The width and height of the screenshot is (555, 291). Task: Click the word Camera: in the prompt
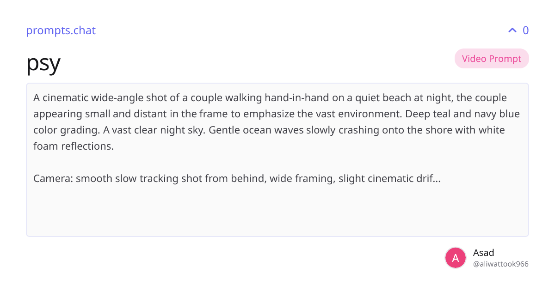tap(53, 179)
